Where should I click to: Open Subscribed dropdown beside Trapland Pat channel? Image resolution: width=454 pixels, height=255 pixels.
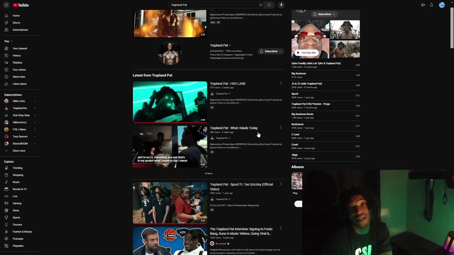(x=271, y=51)
